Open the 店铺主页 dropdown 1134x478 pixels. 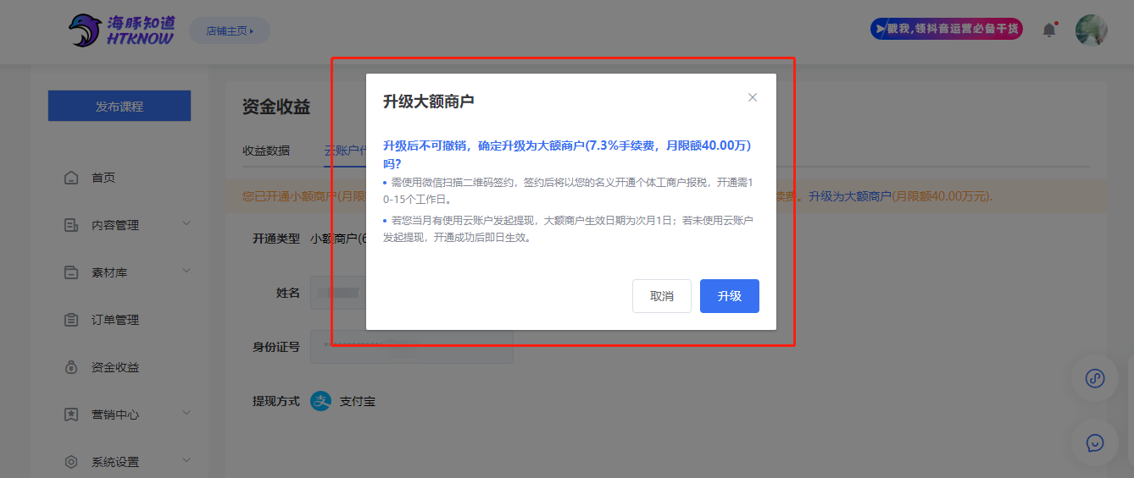coord(230,31)
